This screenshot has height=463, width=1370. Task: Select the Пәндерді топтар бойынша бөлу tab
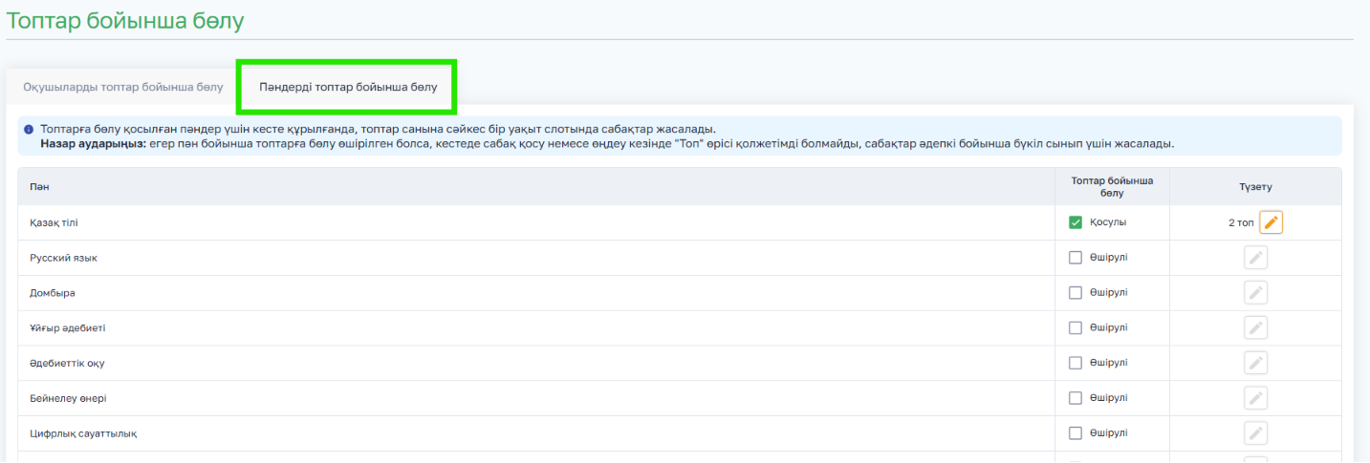tap(348, 87)
